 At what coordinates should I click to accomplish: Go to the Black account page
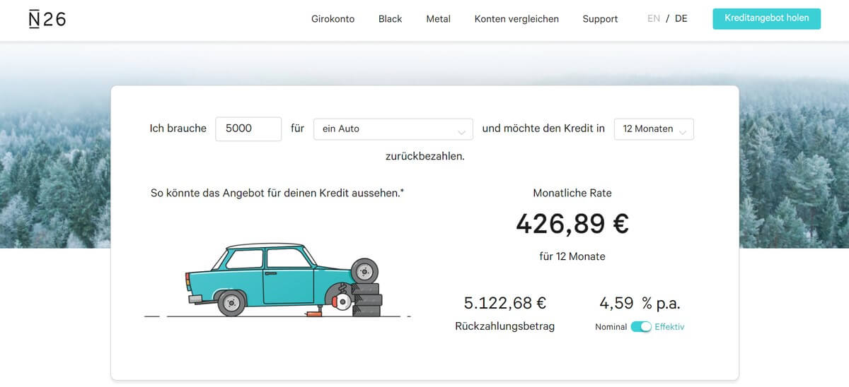(390, 19)
